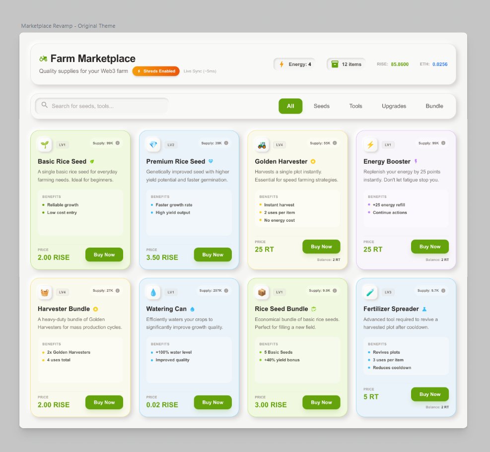Click the '+40% yield bonus' benefit
Image resolution: width=490 pixels, height=452 pixels.
click(282, 360)
